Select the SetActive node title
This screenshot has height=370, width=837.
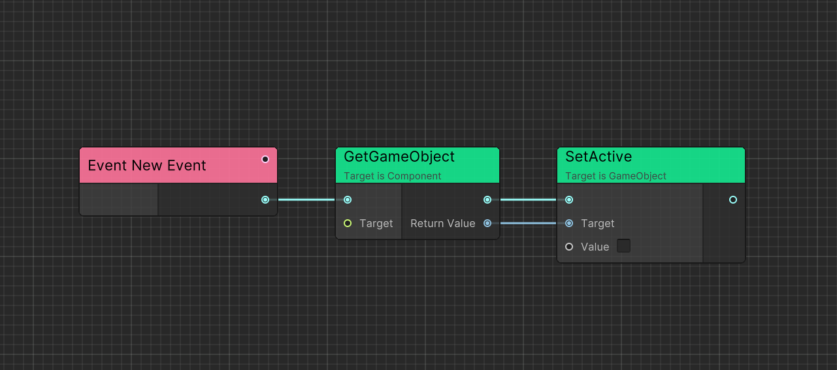(x=599, y=157)
